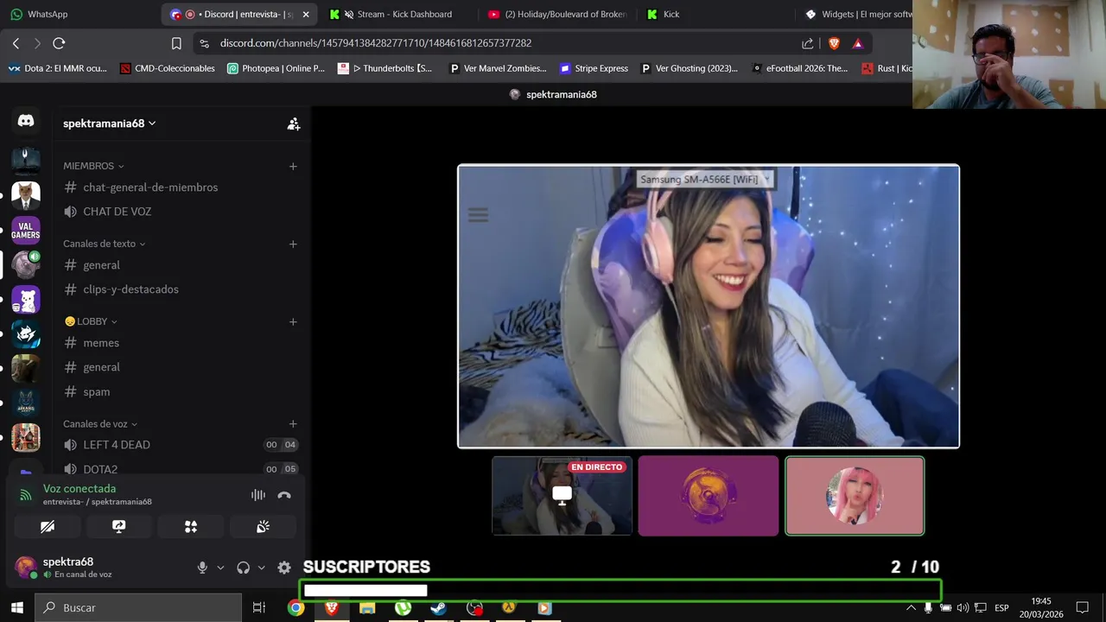
Task: Collapse the LOBBY category
Action: pyautogui.click(x=91, y=321)
